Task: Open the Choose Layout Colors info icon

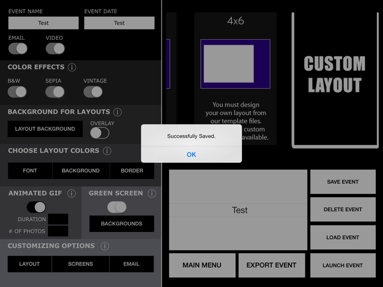Action: point(107,151)
